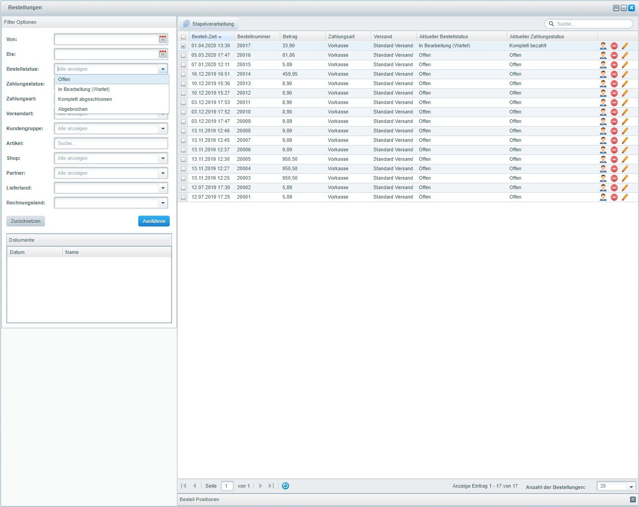
Task: Select Abgebrochen option
Action: coord(112,109)
